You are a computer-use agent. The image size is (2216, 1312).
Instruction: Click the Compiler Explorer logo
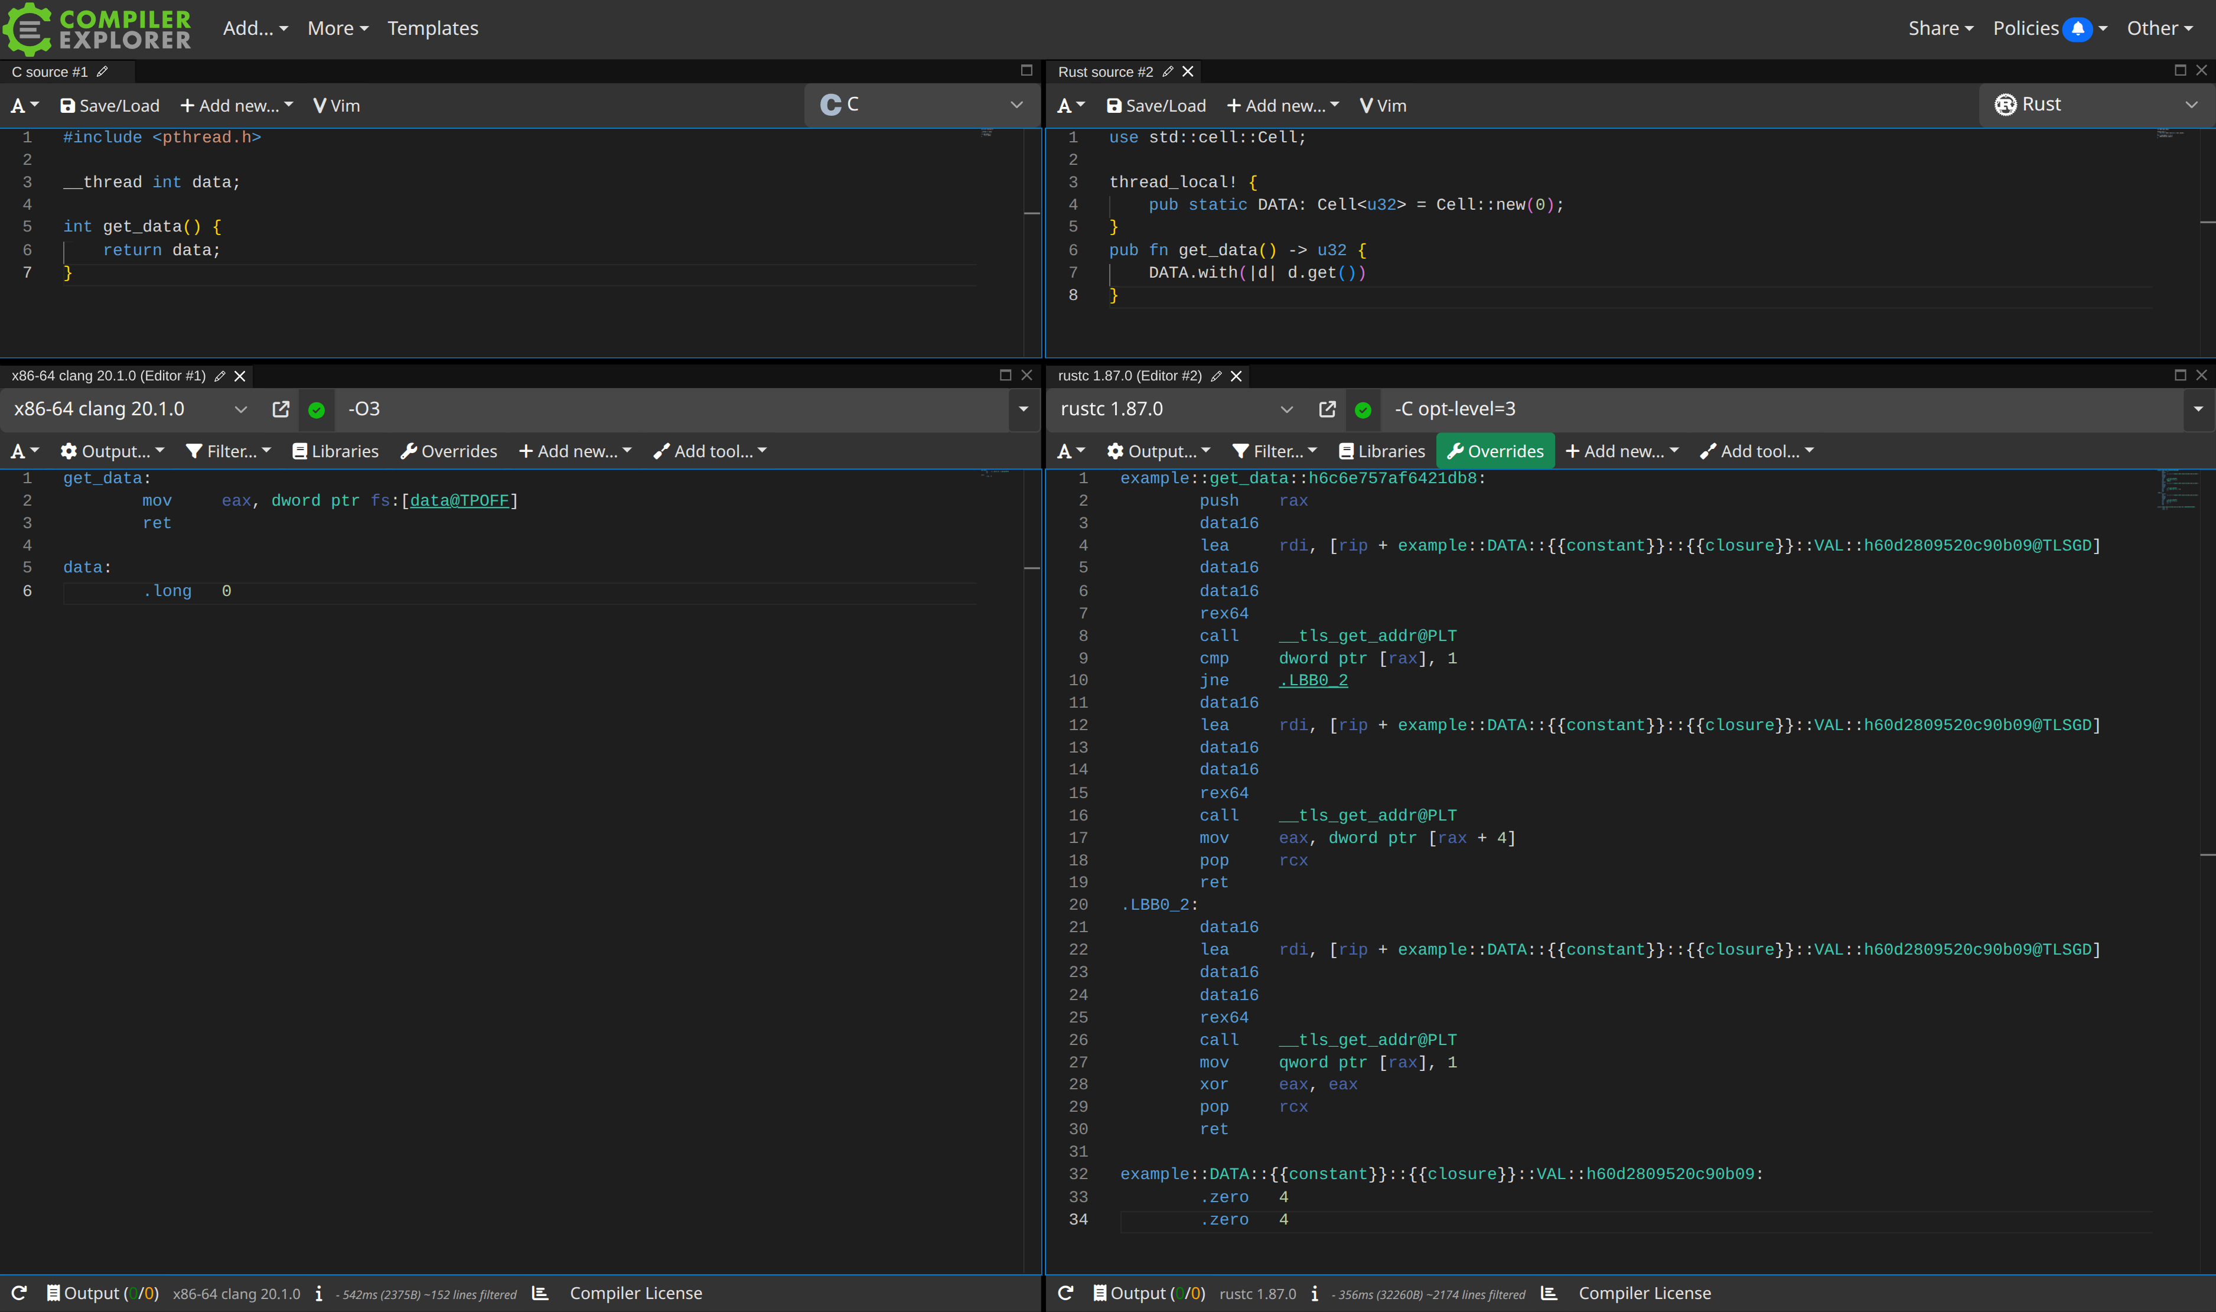[97, 29]
